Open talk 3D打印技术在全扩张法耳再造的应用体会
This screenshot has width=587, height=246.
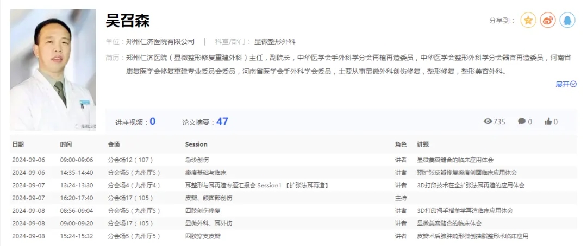point(471,185)
